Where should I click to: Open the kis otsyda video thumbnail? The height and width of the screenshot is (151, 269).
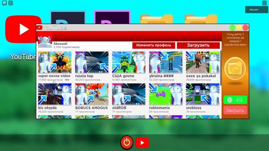click(x=55, y=94)
